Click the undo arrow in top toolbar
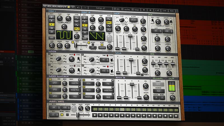Image resolution: width=224 pixels, height=126 pixels. pyautogui.click(x=78, y=7)
